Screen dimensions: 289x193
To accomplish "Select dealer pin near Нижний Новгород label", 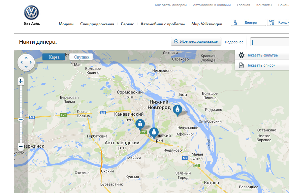I will pos(178,110).
